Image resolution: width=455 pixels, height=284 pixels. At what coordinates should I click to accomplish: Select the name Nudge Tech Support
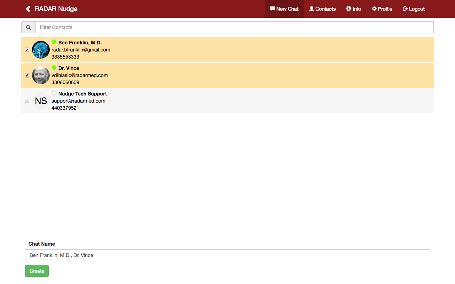click(x=82, y=94)
